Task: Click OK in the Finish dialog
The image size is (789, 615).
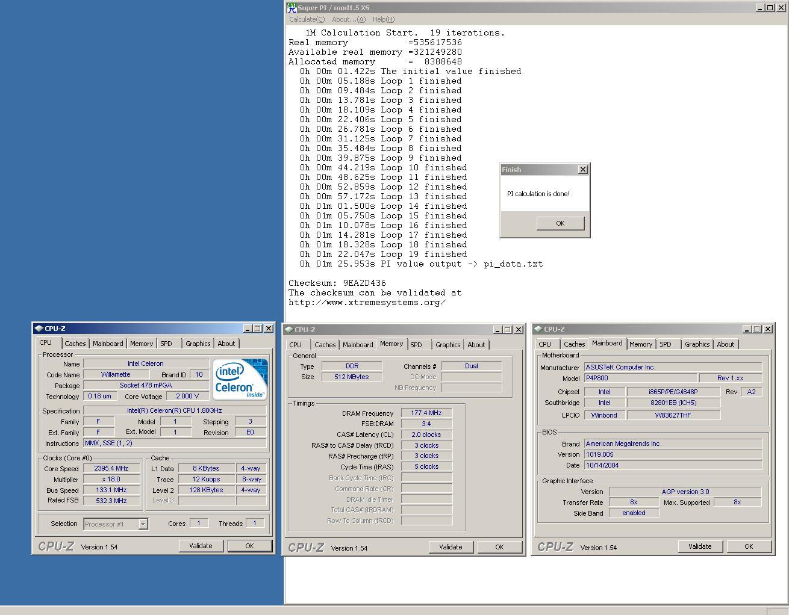Action: click(x=560, y=223)
